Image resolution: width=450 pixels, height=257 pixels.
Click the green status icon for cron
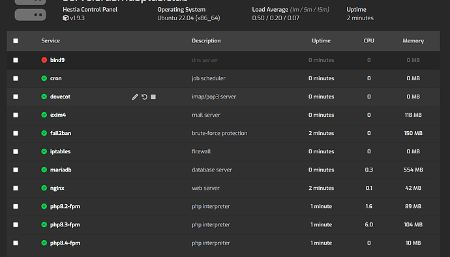(x=44, y=78)
